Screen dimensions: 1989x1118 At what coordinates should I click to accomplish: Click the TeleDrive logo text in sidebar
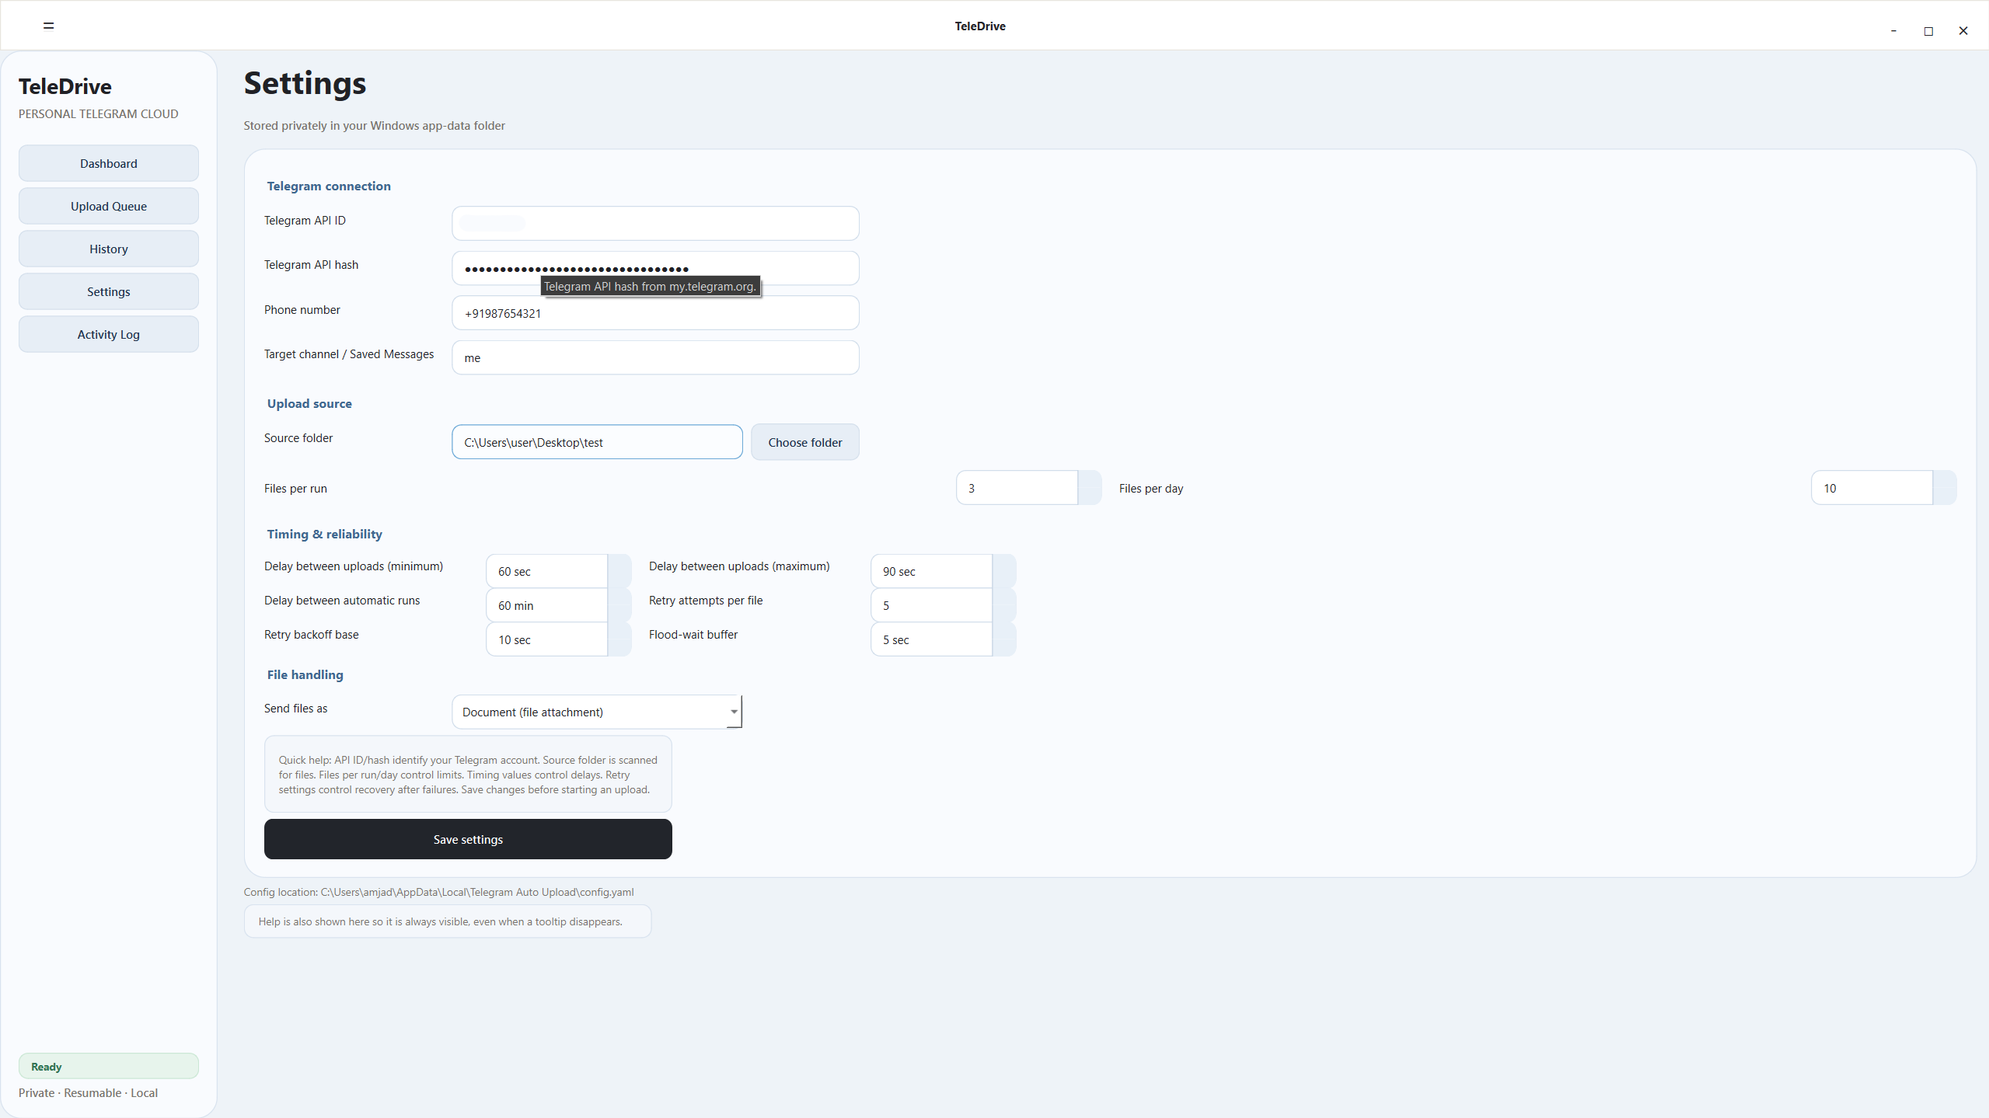pos(65,86)
